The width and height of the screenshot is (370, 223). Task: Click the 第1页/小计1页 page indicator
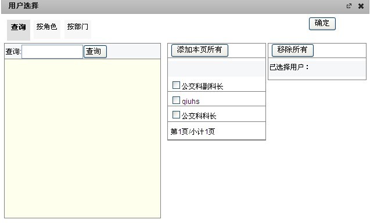tap(193, 131)
